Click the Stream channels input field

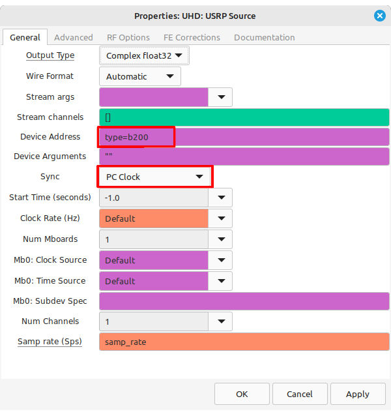(244, 117)
